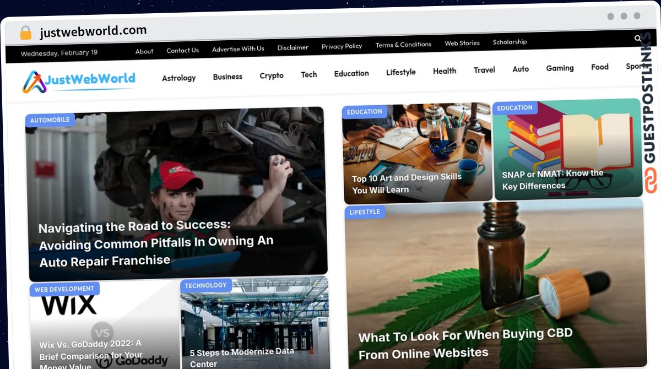Screen dimensions: 661x369
Task: Open the About page link
Action: [x=144, y=51]
